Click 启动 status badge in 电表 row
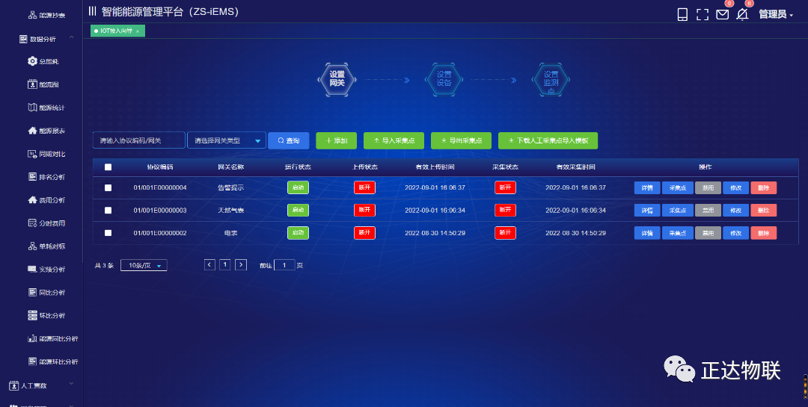 298,232
